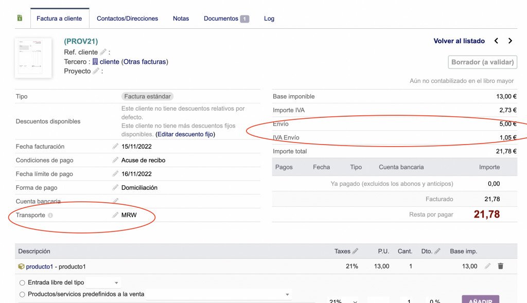527x303 pixels.
Task: Expand predefined products/services dropdown
Action: [219, 294]
